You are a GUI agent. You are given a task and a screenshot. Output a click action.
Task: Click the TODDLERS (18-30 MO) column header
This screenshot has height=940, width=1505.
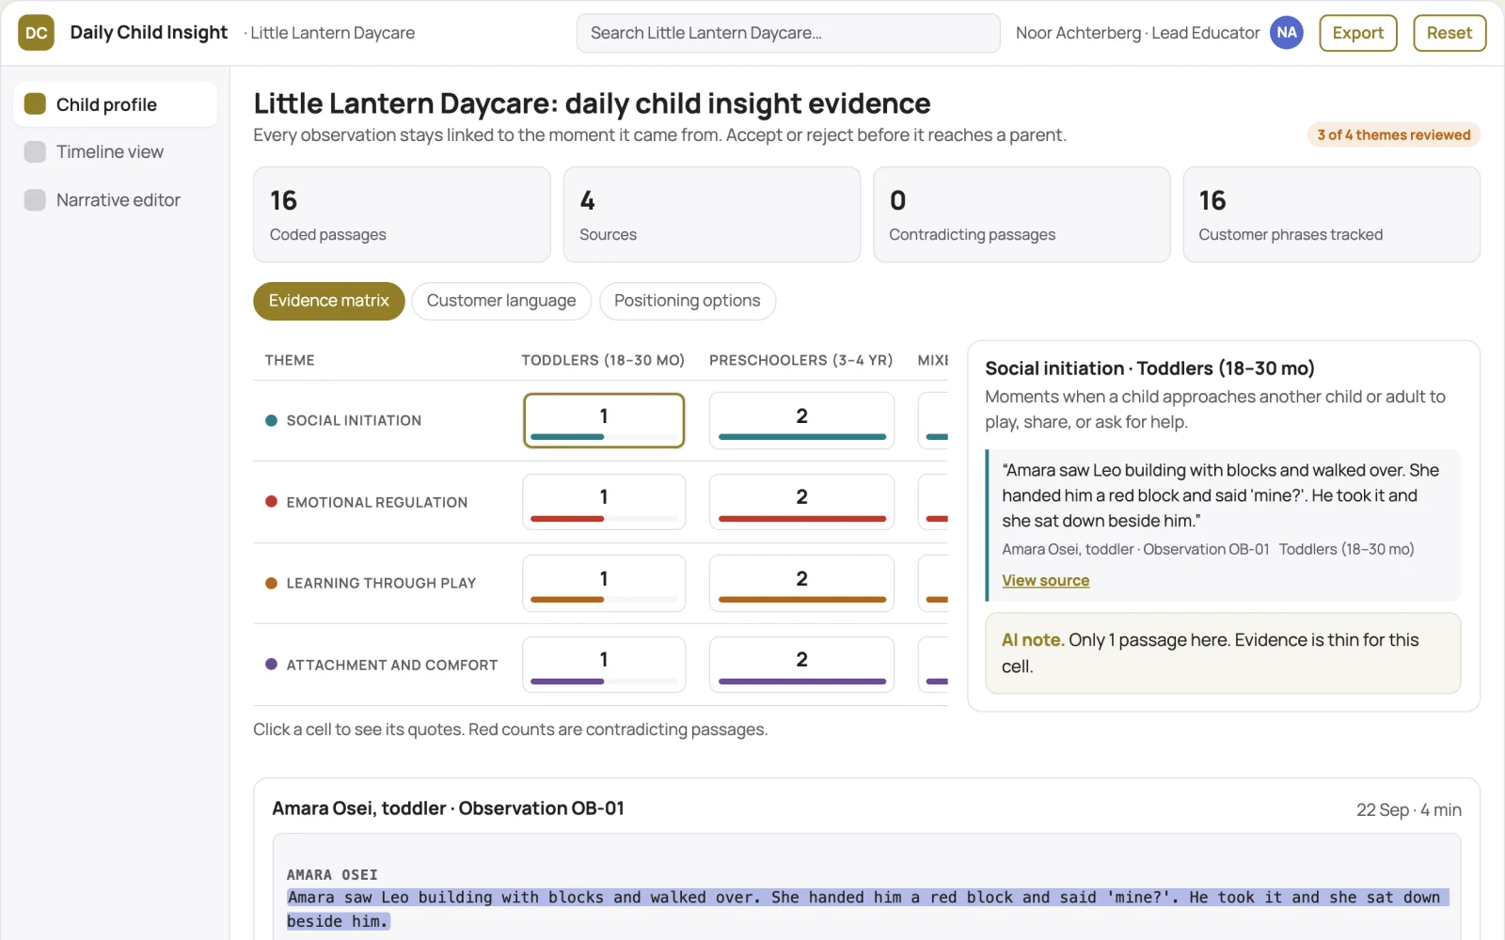click(603, 360)
